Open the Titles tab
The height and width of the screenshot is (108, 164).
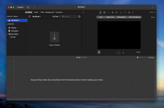(x=42, y=12)
